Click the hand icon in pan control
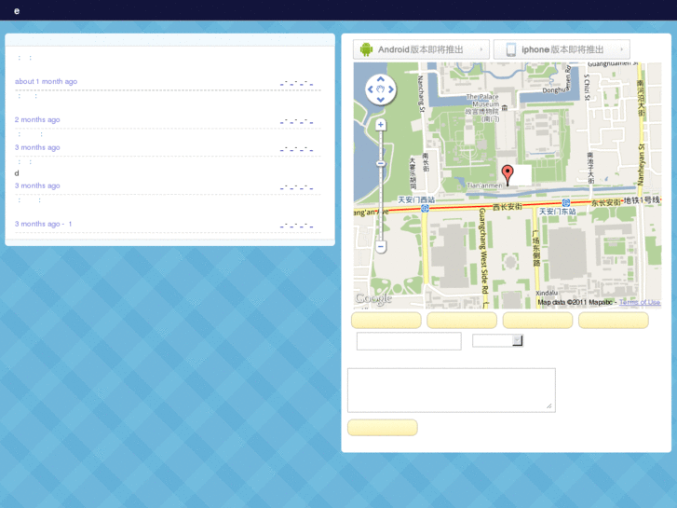677x508 pixels. pyautogui.click(x=380, y=89)
